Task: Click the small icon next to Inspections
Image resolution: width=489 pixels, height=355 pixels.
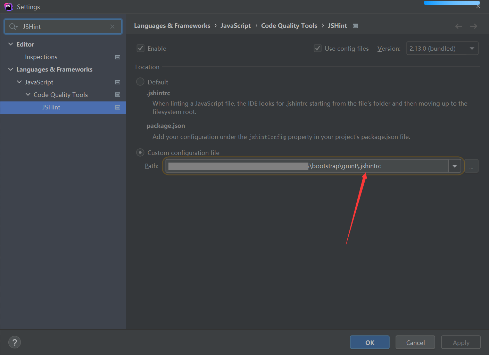Action: pyautogui.click(x=118, y=57)
